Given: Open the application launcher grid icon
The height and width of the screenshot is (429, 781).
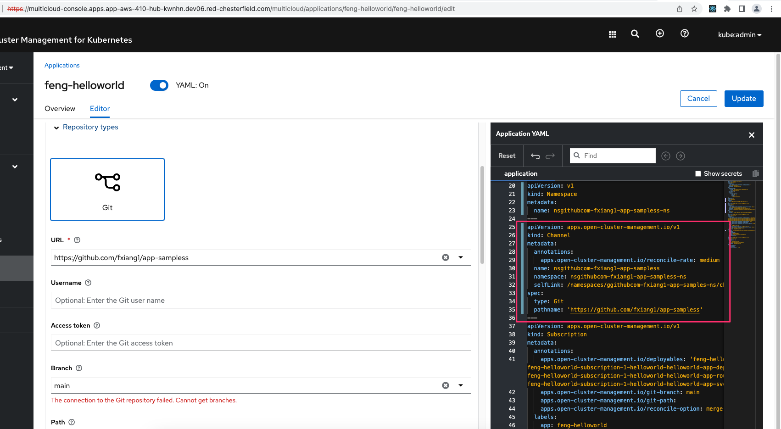Looking at the screenshot, I should tap(612, 34).
